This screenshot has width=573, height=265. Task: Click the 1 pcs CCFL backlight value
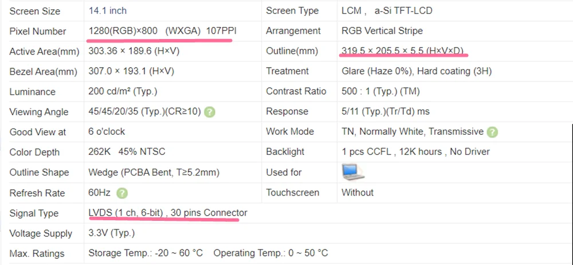tap(415, 152)
